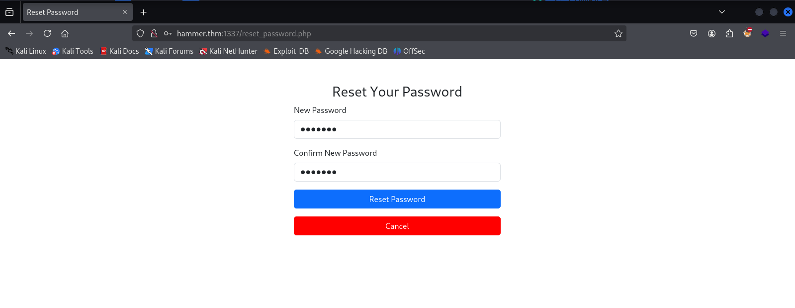Show tracking protection shield info
This screenshot has width=795, height=308.
click(x=140, y=33)
